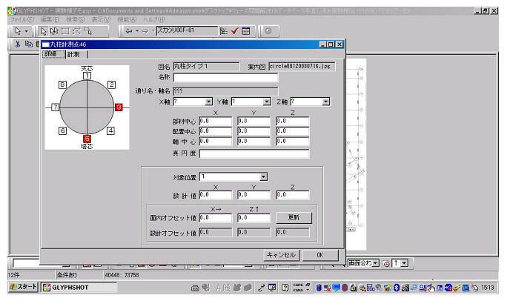Click the back arrow navigation icon
This screenshot has height=301, width=510.
pyautogui.click(x=129, y=31)
